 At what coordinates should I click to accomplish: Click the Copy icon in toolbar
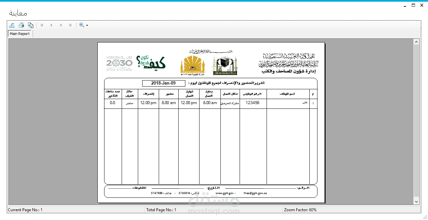pyautogui.click(x=31, y=25)
